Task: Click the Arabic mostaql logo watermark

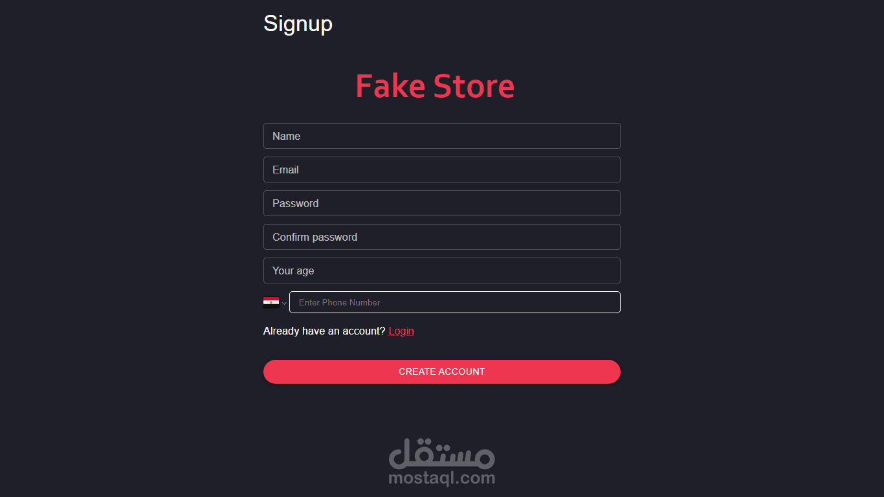Action: (x=442, y=454)
